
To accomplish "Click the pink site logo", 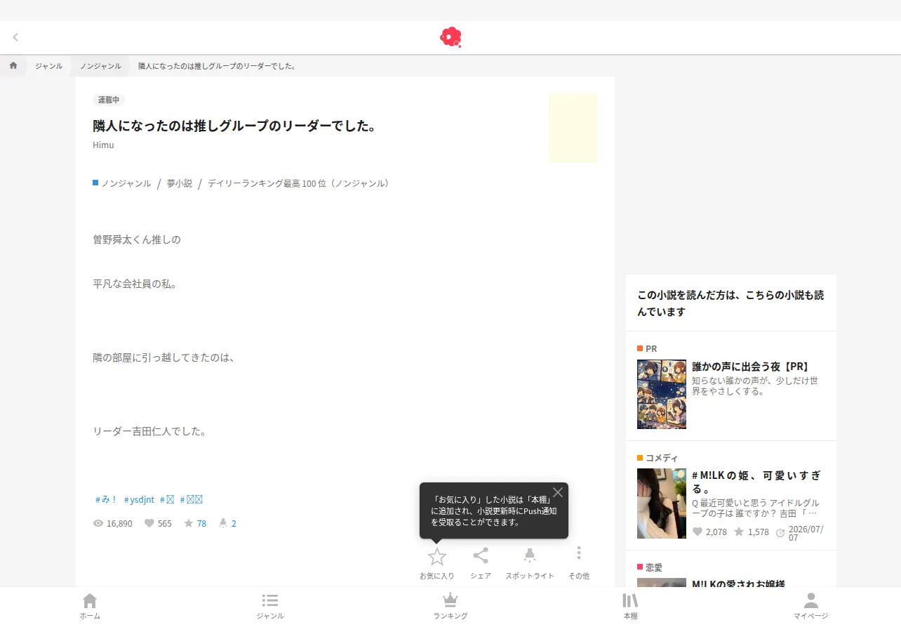I will coord(451,37).
